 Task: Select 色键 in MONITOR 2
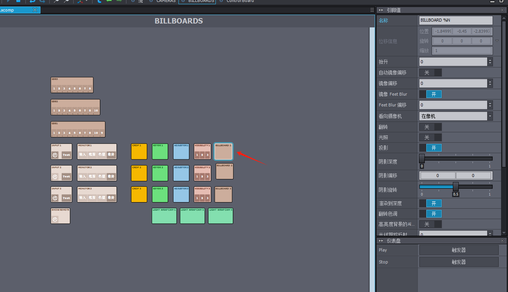point(102,176)
